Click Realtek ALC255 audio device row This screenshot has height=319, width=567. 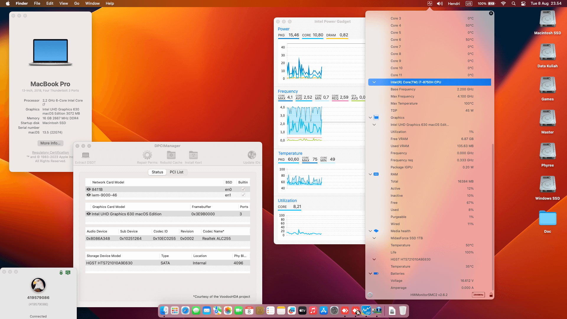(x=168, y=238)
